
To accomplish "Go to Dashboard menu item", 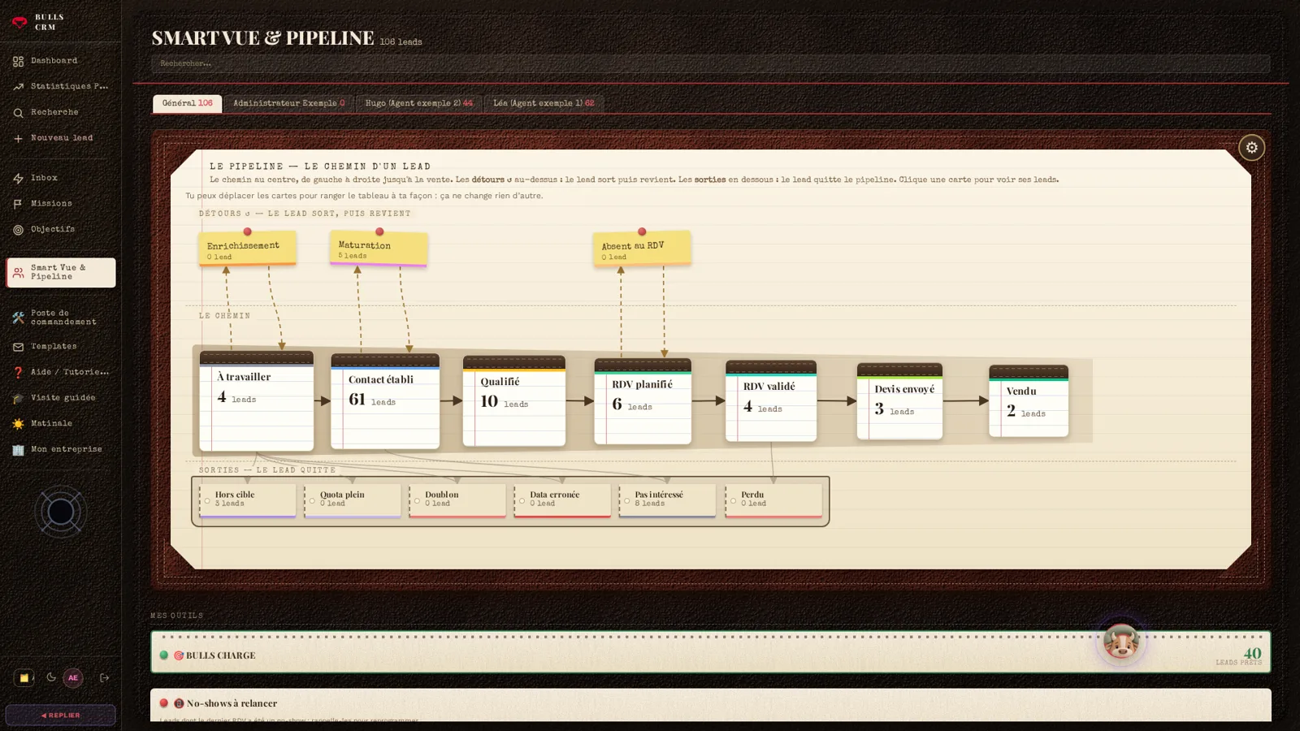I will click(54, 61).
